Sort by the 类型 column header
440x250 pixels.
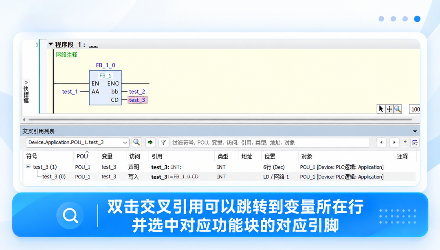tap(223, 156)
